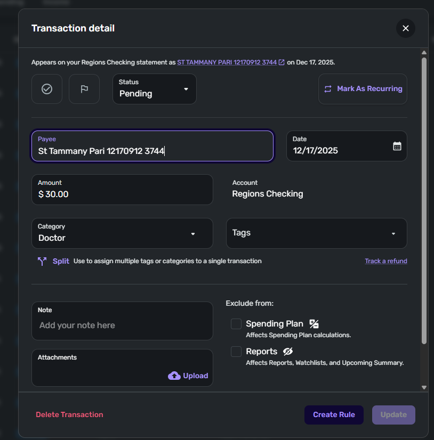Expand the Category dropdown set to Doctor
Viewport: 434px width, 440px height.
pyautogui.click(x=122, y=233)
